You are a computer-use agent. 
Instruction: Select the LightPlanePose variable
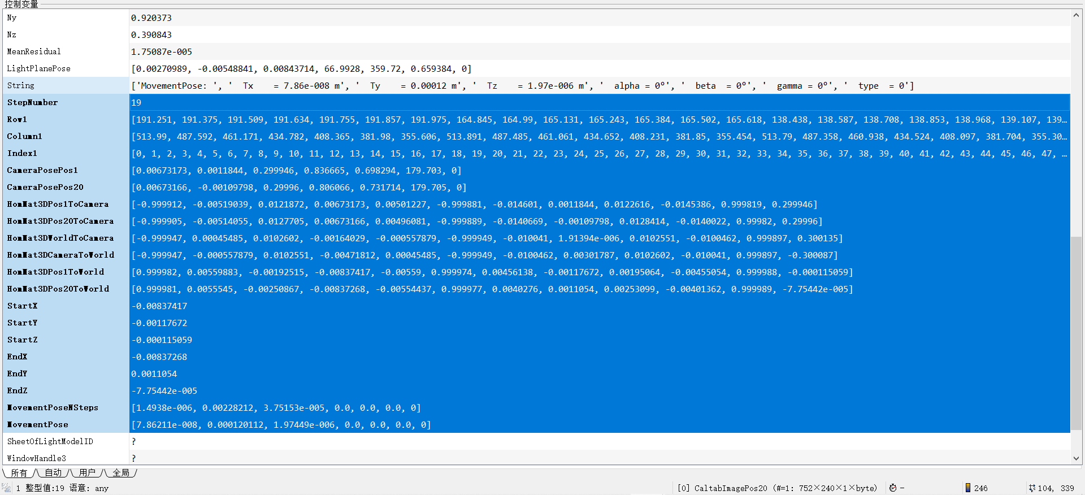point(39,68)
